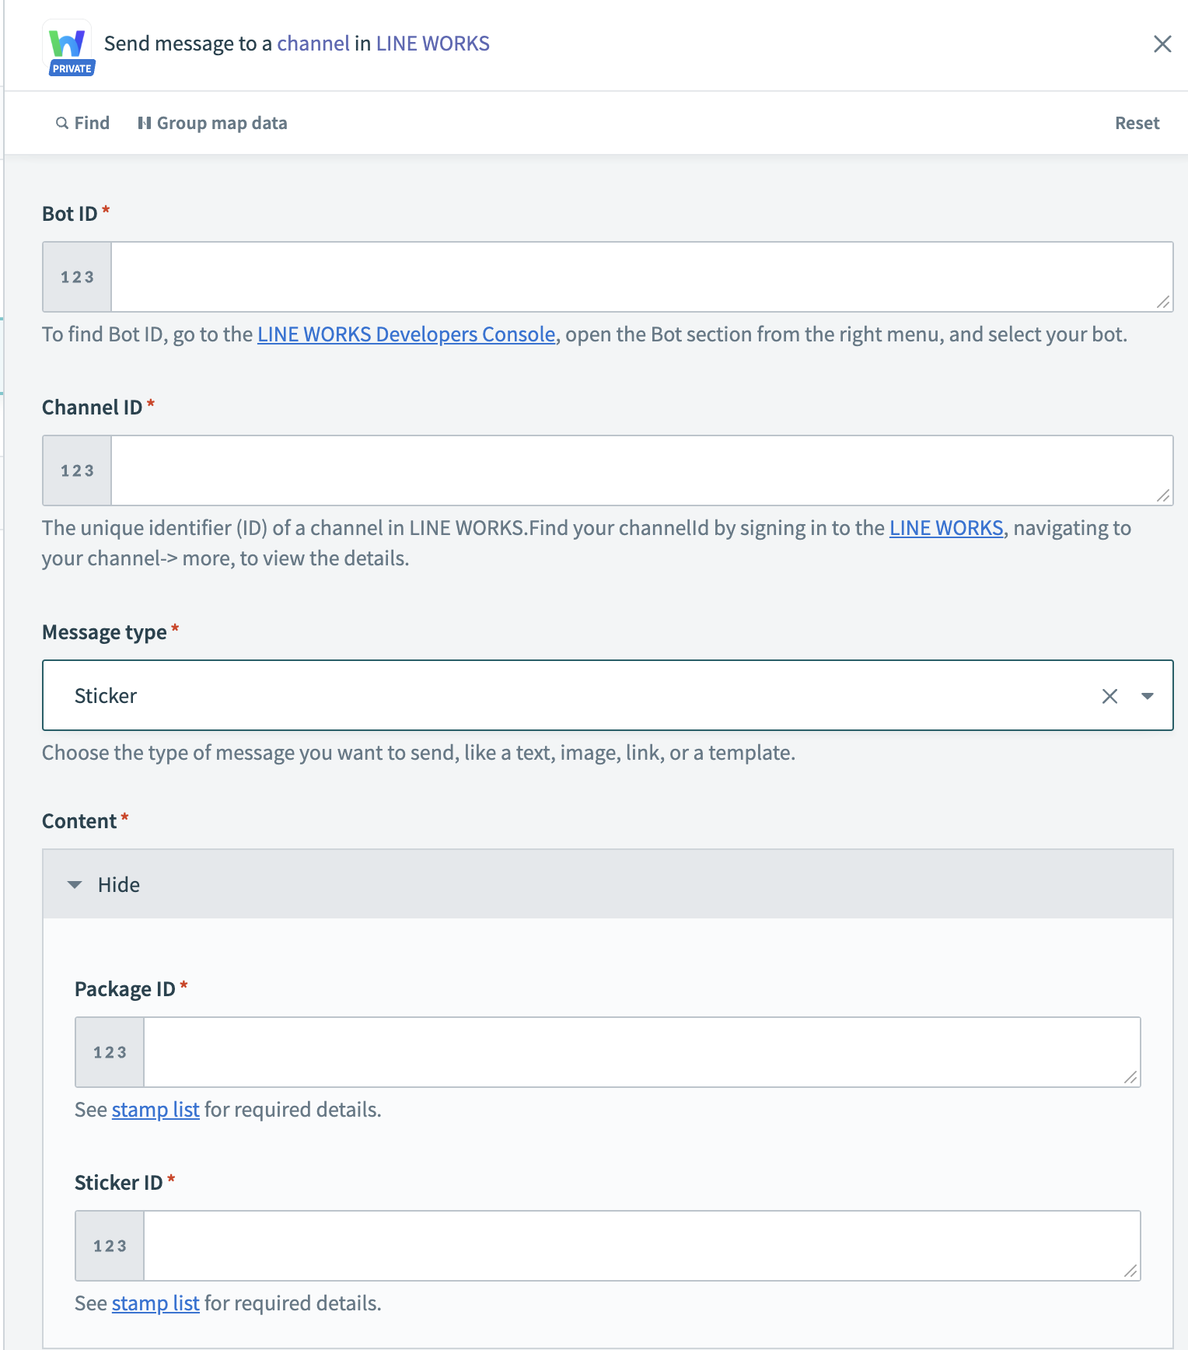Open the Message type combo box showing Sticker
The image size is (1188, 1350).
pos(544,695)
